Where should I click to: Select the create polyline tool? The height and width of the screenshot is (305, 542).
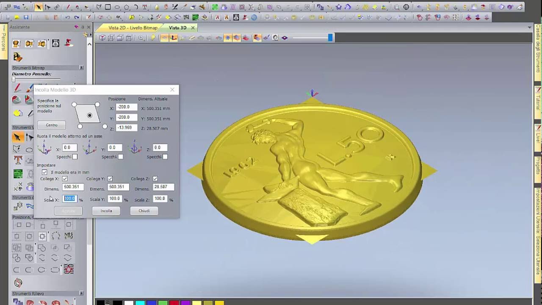coord(99,7)
